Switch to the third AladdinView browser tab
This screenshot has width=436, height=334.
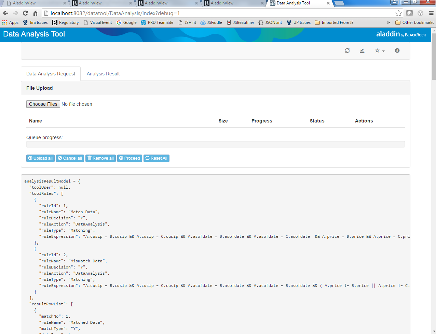coord(167,3)
